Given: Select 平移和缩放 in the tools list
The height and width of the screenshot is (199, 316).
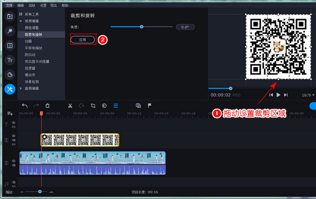Looking at the screenshot, I should (x=34, y=48).
